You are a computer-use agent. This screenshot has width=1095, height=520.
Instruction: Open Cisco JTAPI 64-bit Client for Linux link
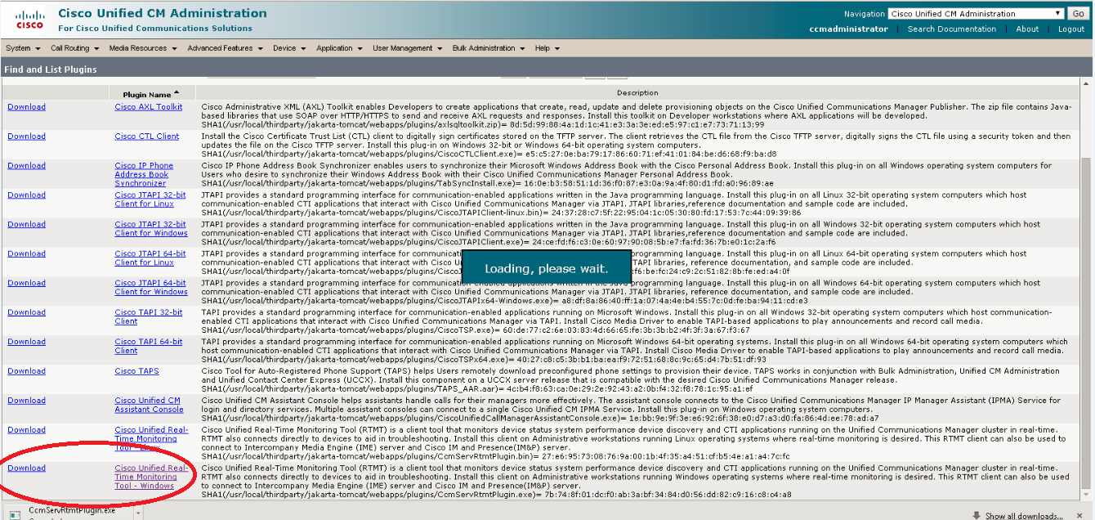[x=150, y=258]
